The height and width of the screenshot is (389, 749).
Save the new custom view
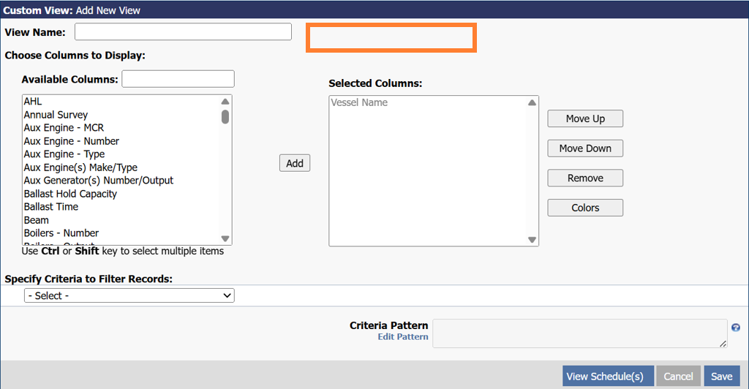[721, 376]
